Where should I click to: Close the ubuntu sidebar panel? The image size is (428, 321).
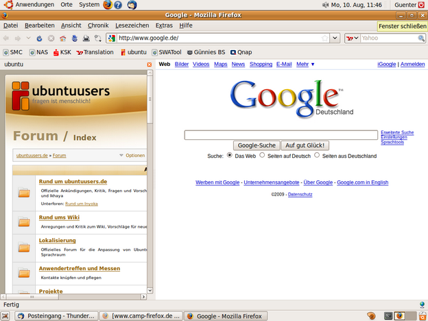coord(150,64)
